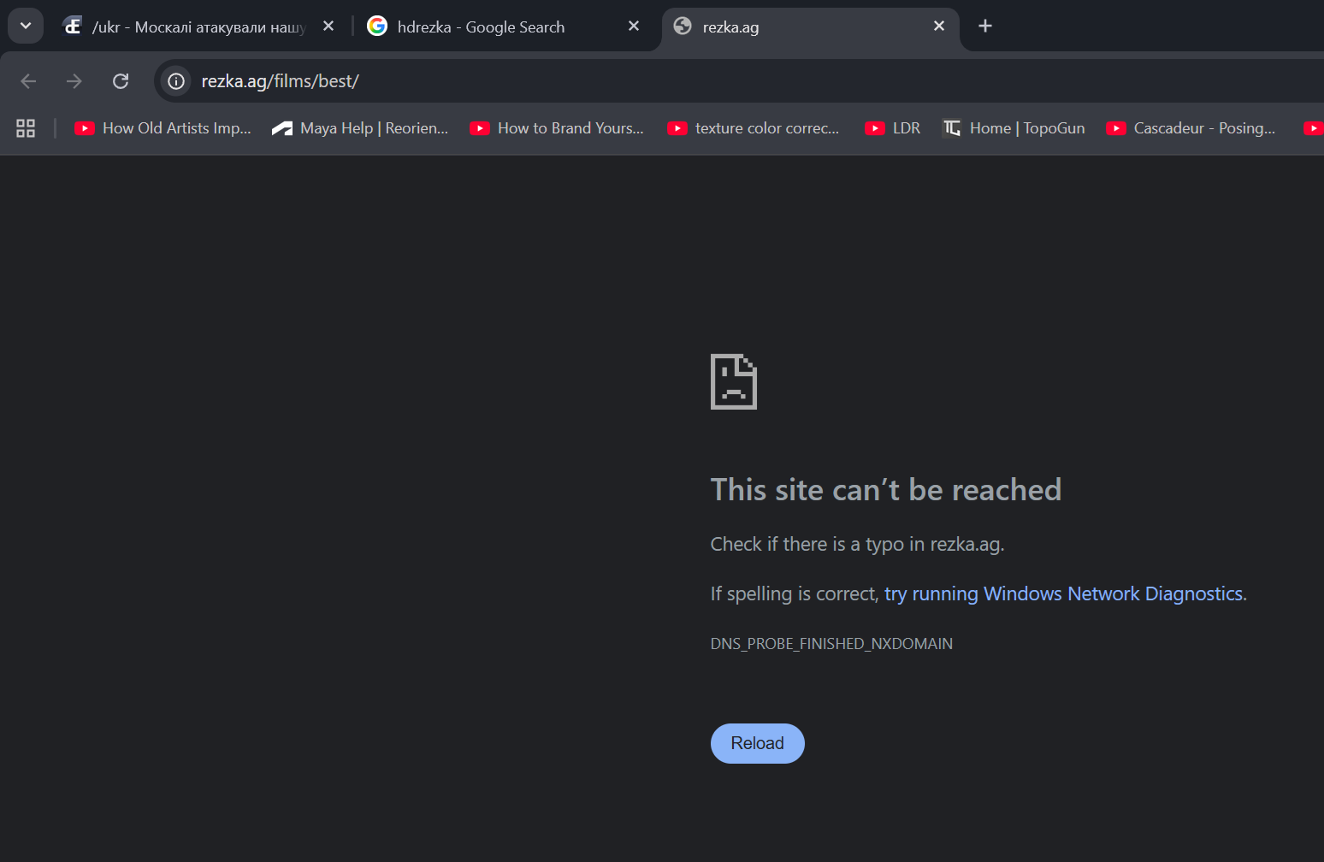Click the sad page error icon
This screenshot has width=1324, height=862.
(x=733, y=381)
